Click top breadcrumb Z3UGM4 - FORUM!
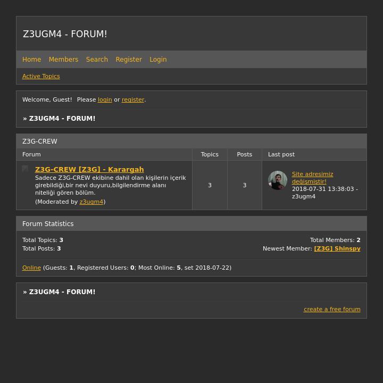Screen dimensions: 383x383 click(x=62, y=119)
